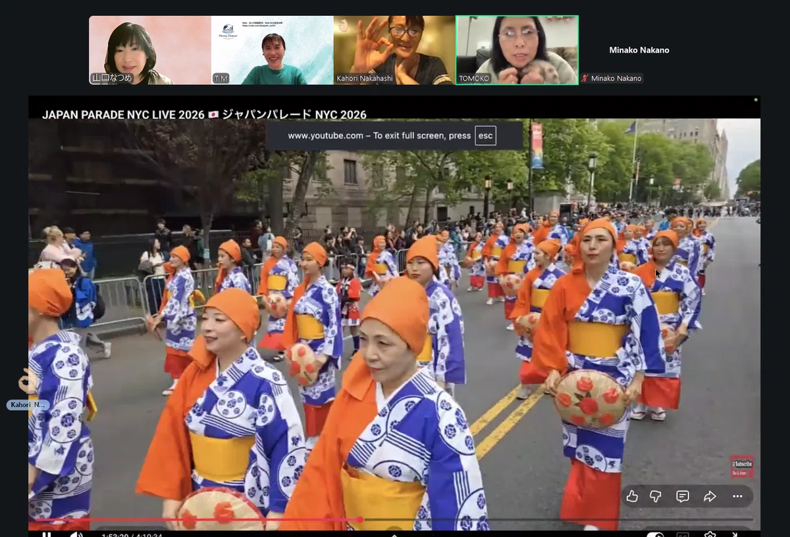
Task: Open the YouTube settings gear
Action: coord(710,534)
